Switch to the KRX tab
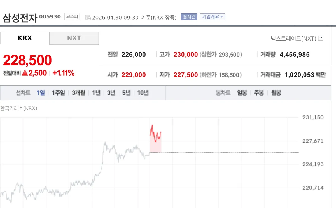336x208 pixels. [25, 38]
